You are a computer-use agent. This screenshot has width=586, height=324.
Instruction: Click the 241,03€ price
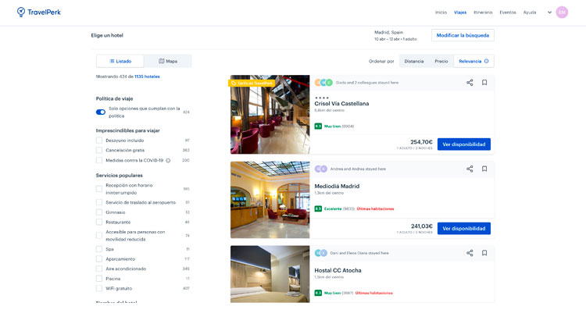pos(422,226)
